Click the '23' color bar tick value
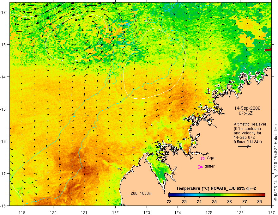278x215 pixels. pos(184,201)
